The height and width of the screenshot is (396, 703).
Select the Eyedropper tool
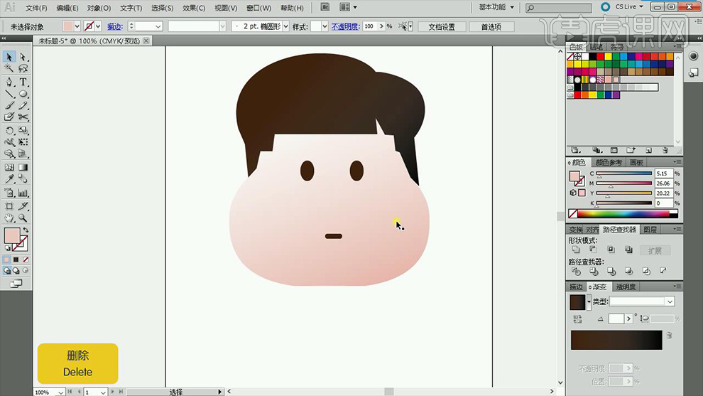(x=9, y=180)
